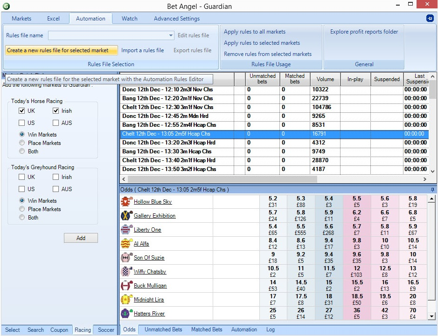This screenshot has width=438, height=336.
Task: Click the Volume column header
Action: pyautogui.click(x=325, y=79)
